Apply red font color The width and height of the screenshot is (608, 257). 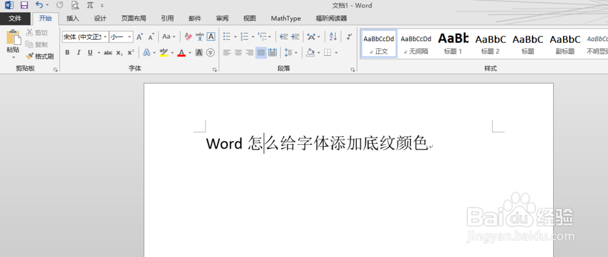point(181,53)
